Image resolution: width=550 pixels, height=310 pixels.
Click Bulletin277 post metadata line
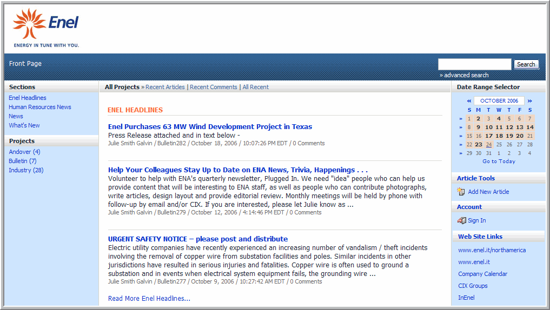click(215, 281)
